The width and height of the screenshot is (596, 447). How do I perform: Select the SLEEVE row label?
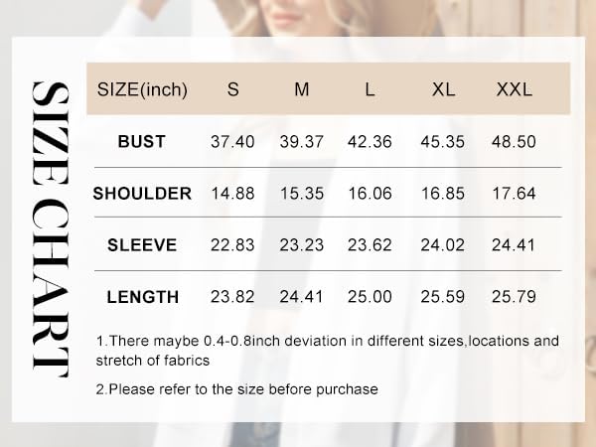coord(142,245)
